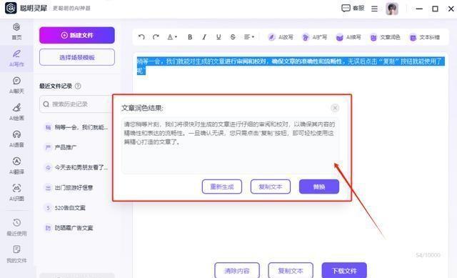Screen dimensions: 457x278
Task: Open 我的文件 in the left sidebar
Action: click(16, 254)
